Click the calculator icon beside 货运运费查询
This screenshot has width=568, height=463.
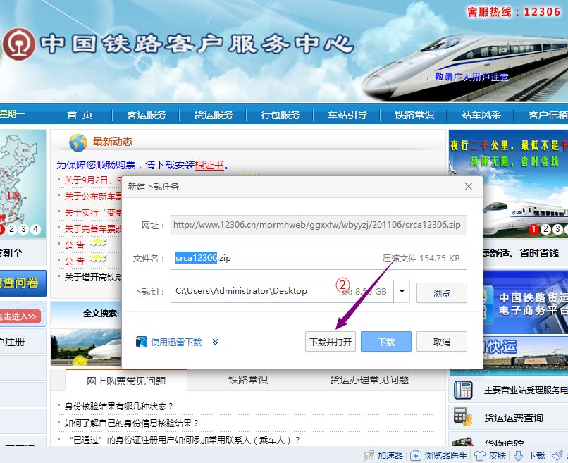pos(463,417)
